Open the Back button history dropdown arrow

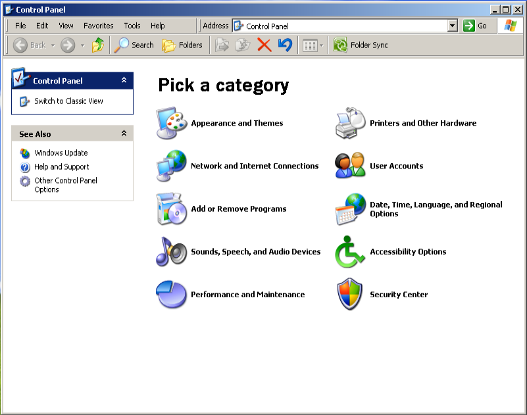pyautogui.click(x=53, y=45)
